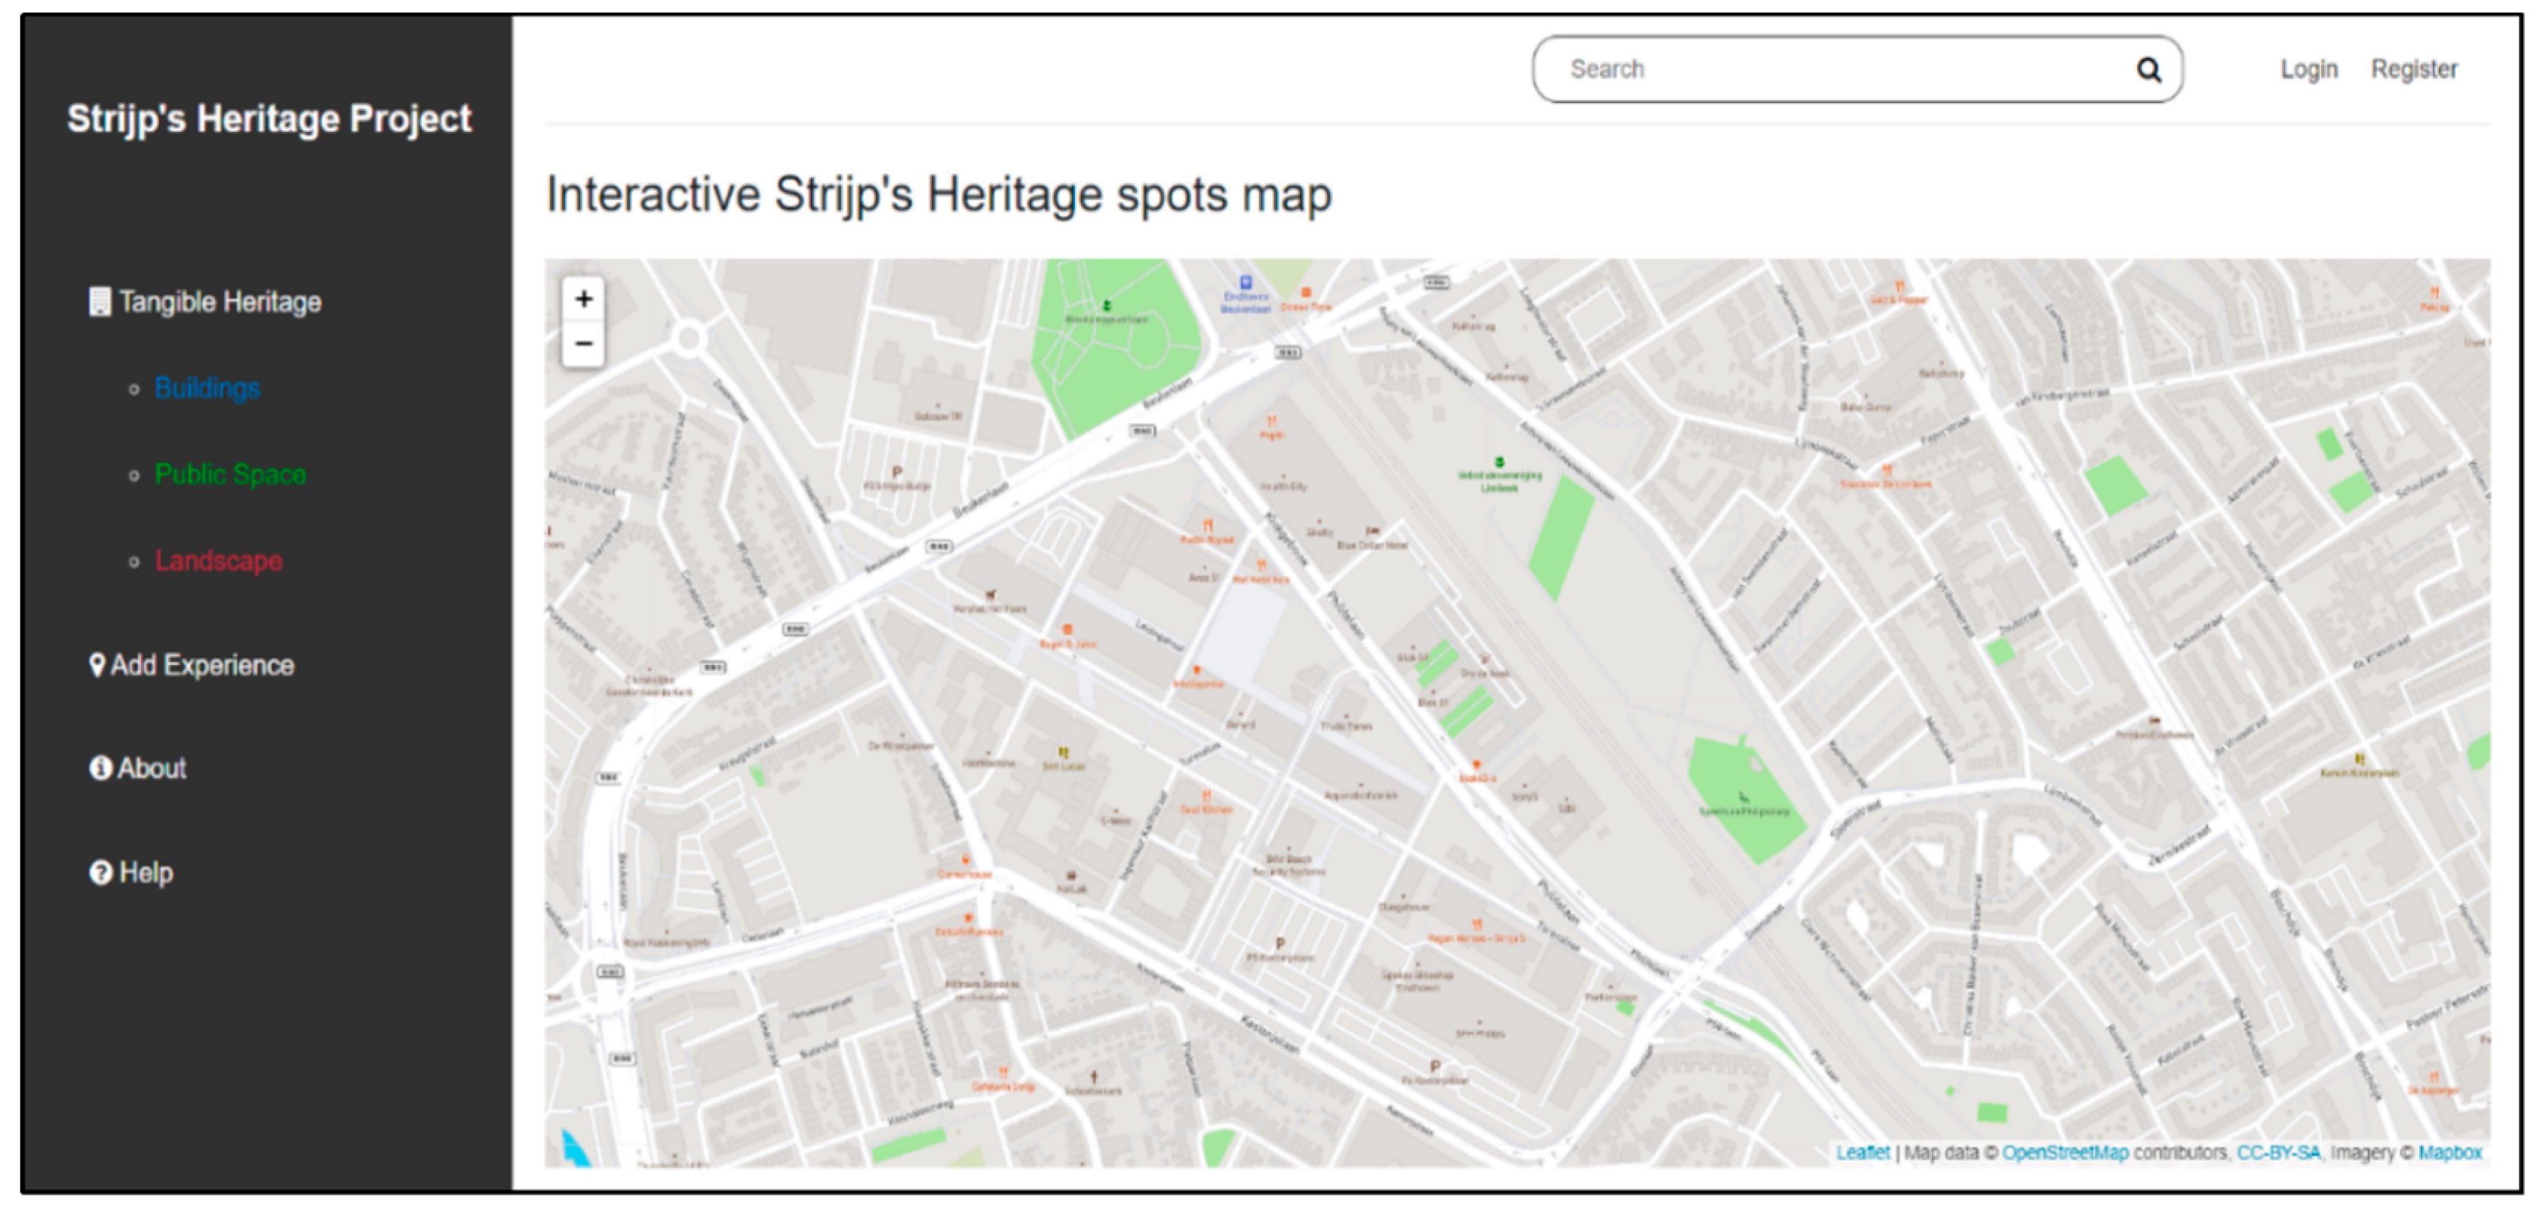
Task: Click the Help question mark icon
Action: tap(100, 872)
